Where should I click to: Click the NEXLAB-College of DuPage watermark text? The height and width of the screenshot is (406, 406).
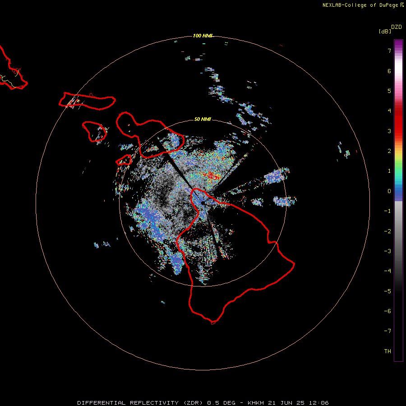pyautogui.click(x=362, y=5)
